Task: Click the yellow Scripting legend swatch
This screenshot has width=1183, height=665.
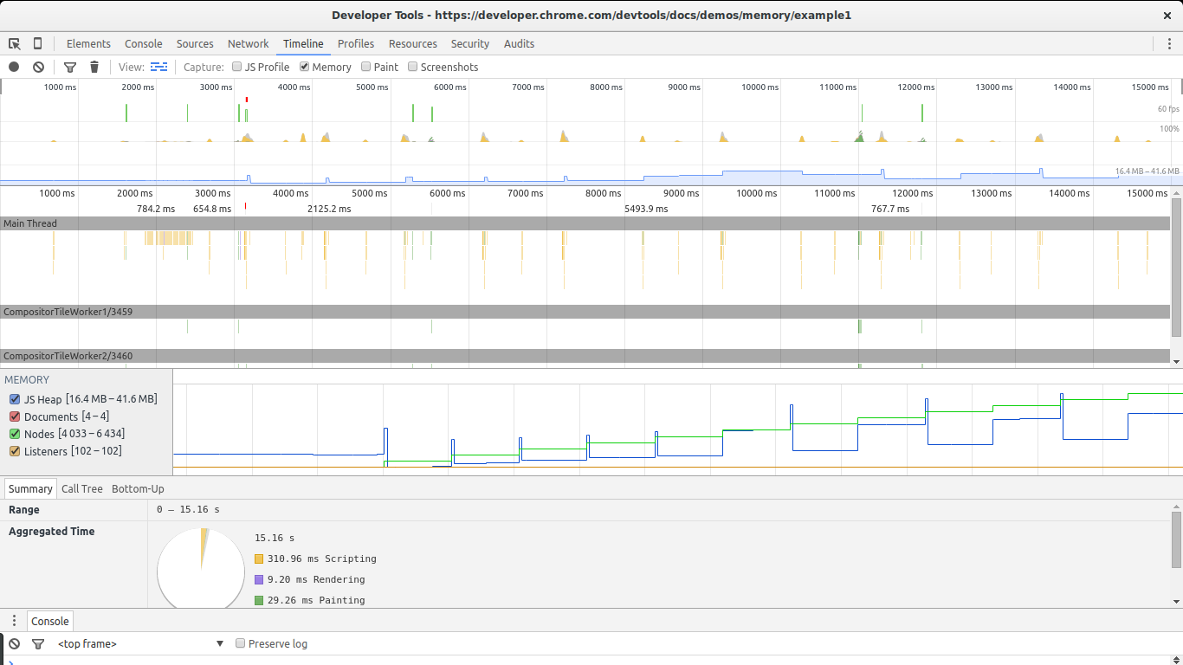Action: point(259,559)
